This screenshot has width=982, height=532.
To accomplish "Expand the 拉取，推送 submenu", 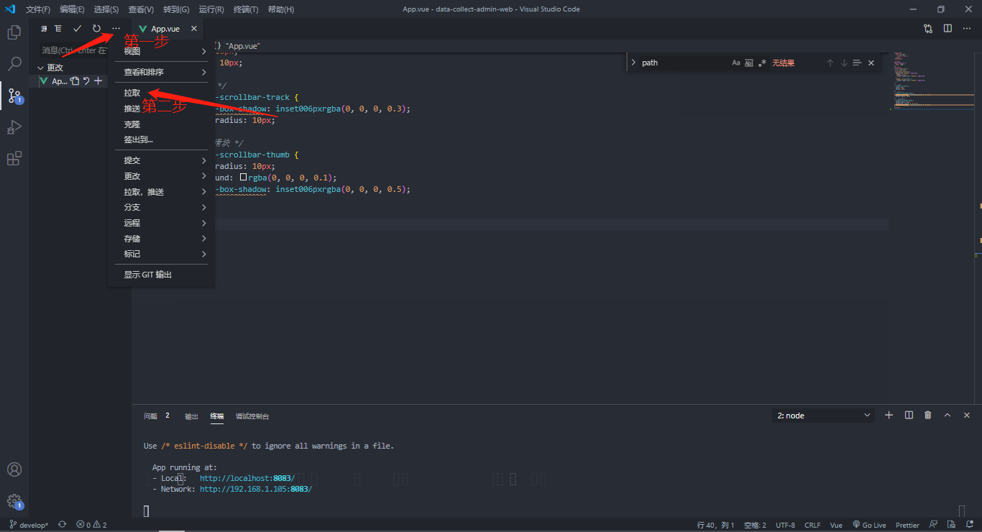I will point(161,192).
